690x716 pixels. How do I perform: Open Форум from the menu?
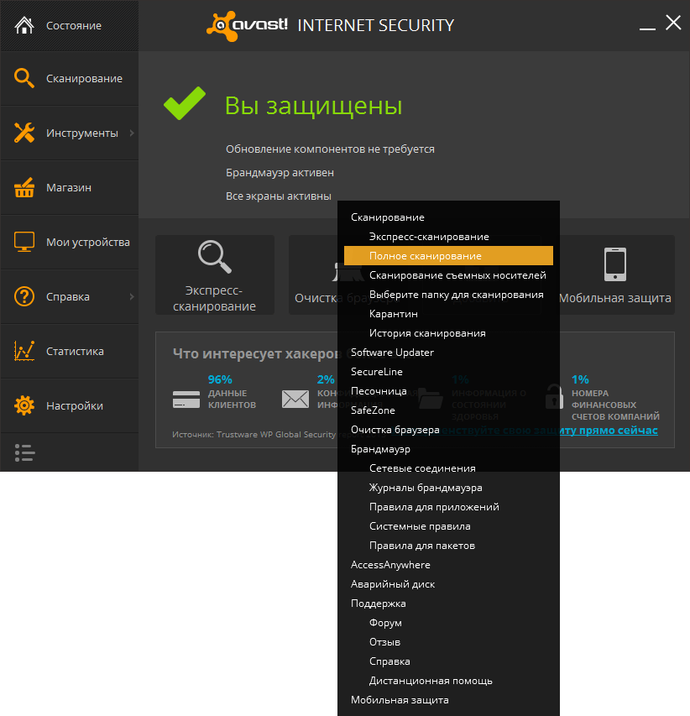pyautogui.click(x=448, y=622)
